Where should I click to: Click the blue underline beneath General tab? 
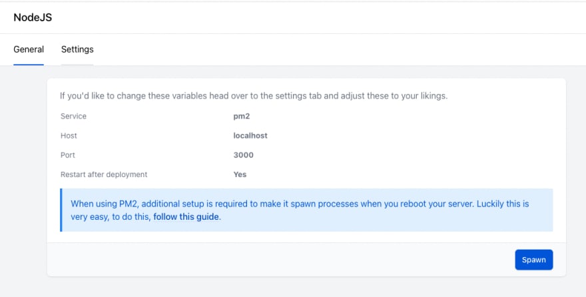pos(29,65)
